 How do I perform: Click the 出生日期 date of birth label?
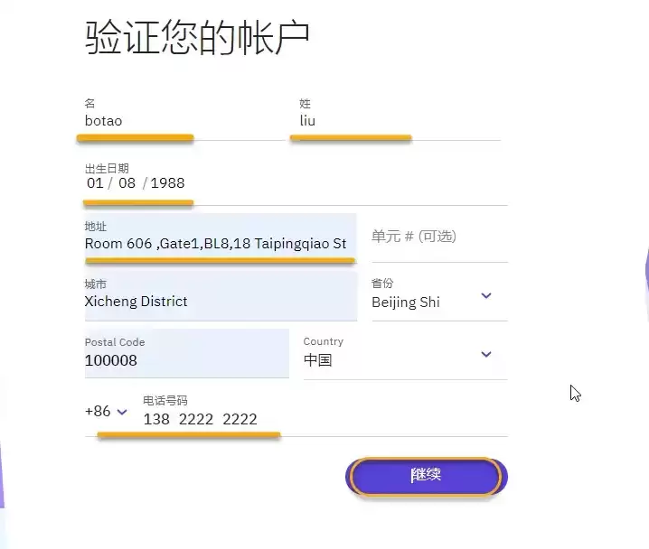107,168
